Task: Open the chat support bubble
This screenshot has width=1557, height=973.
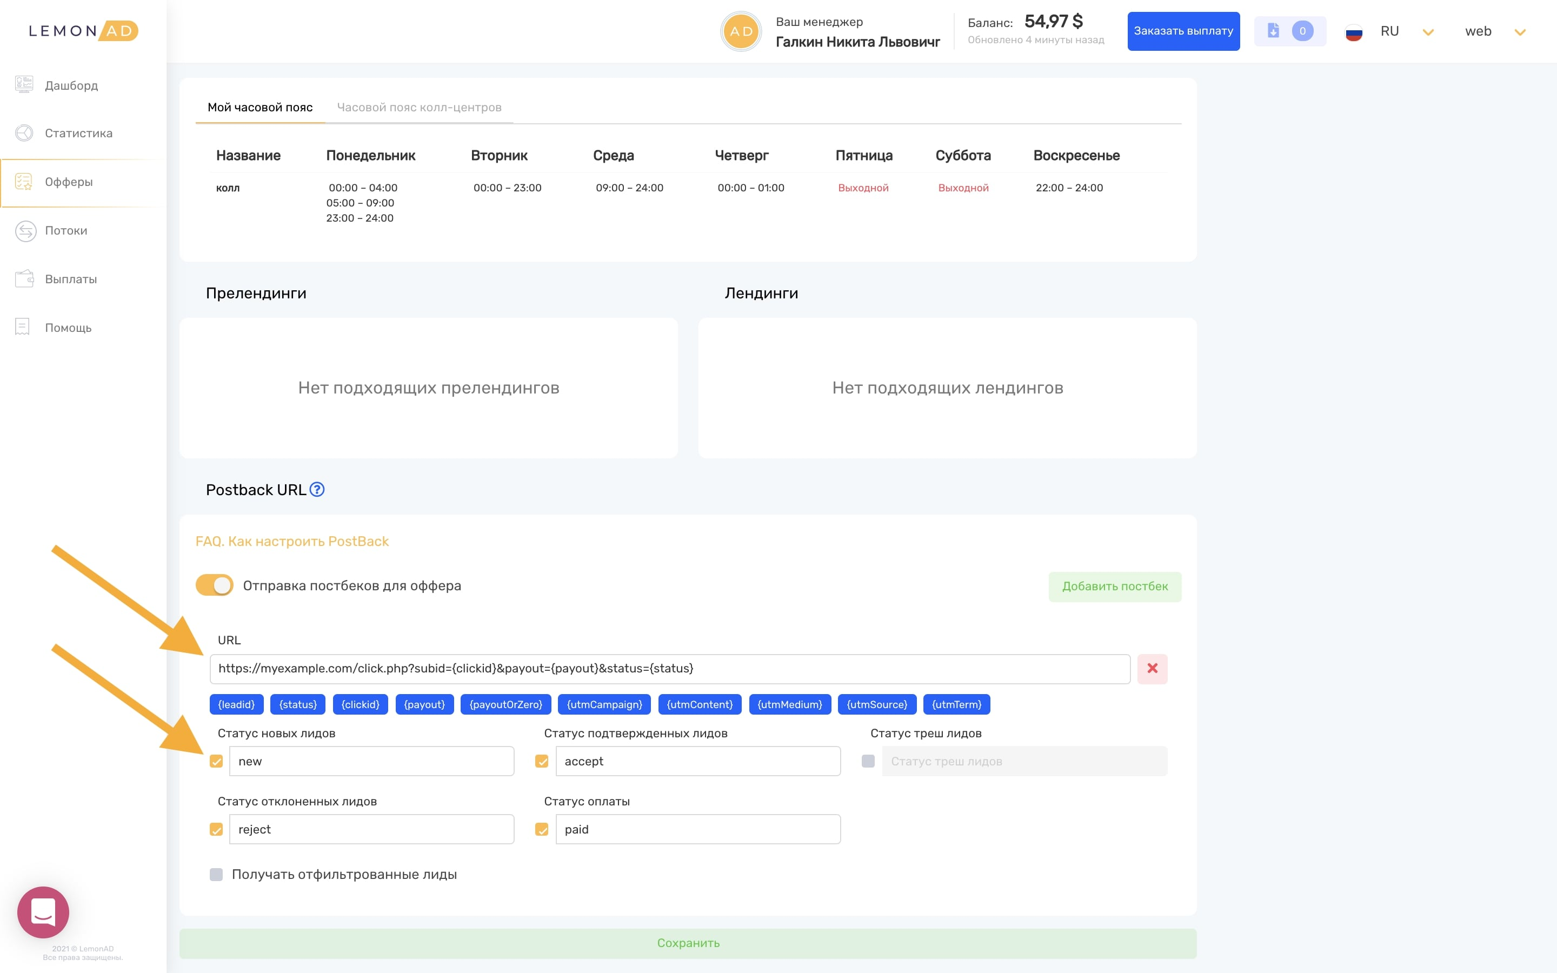Action: pyautogui.click(x=43, y=912)
